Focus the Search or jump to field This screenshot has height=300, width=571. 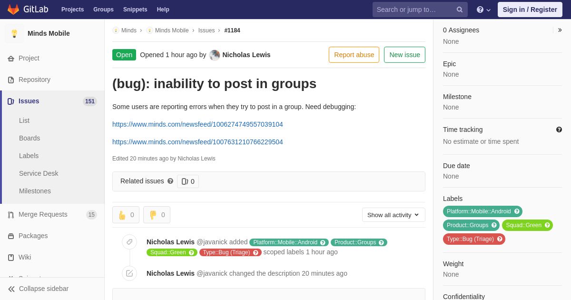[x=420, y=10]
